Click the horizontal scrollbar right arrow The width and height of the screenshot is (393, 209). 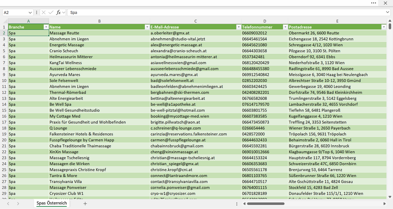385,204
